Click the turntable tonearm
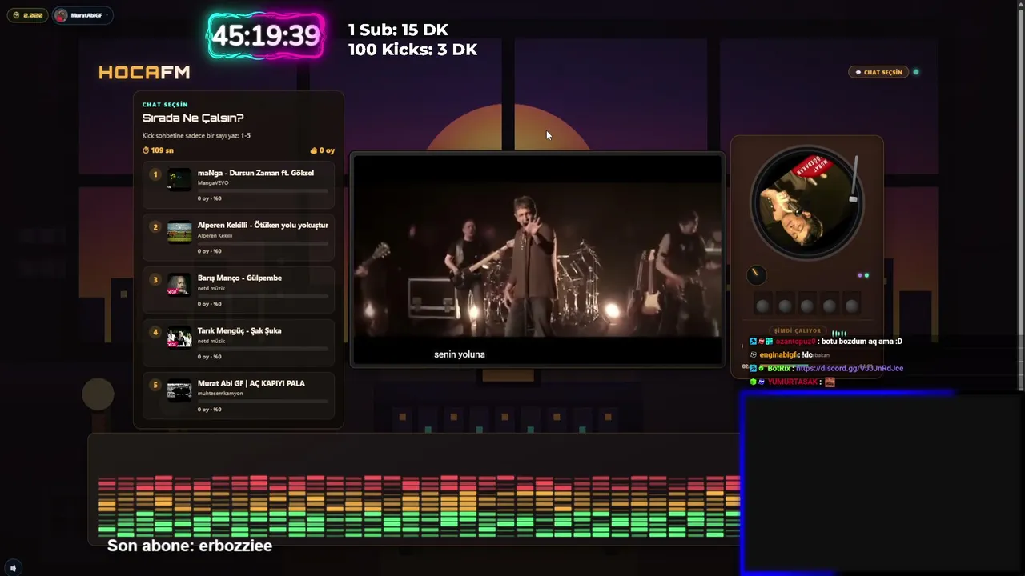Screen dimensions: 1025x576 854,178
